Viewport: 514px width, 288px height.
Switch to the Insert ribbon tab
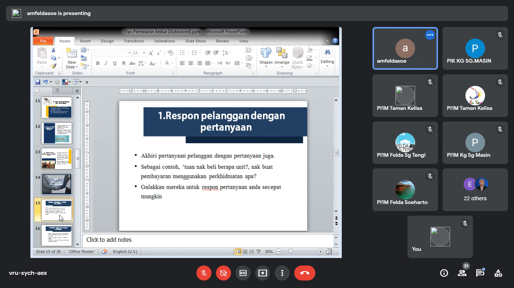pyautogui.click(x=85, y=41)
